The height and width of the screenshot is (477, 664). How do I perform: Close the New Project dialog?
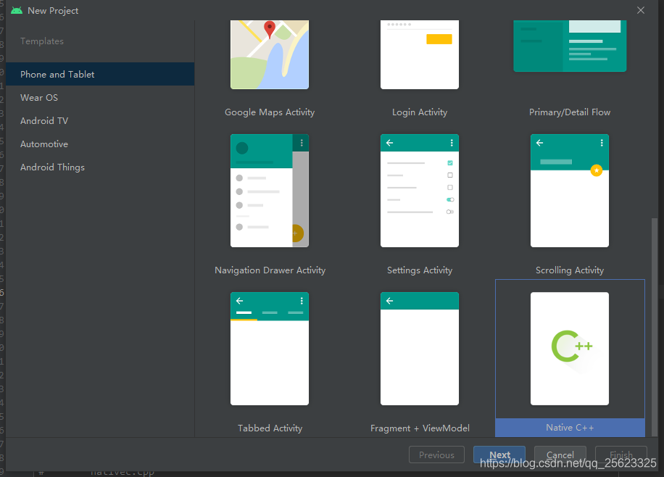[x=641, y=10]
